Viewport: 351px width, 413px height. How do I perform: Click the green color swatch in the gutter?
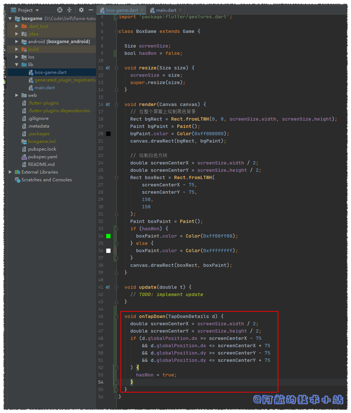tap(108, 236)
